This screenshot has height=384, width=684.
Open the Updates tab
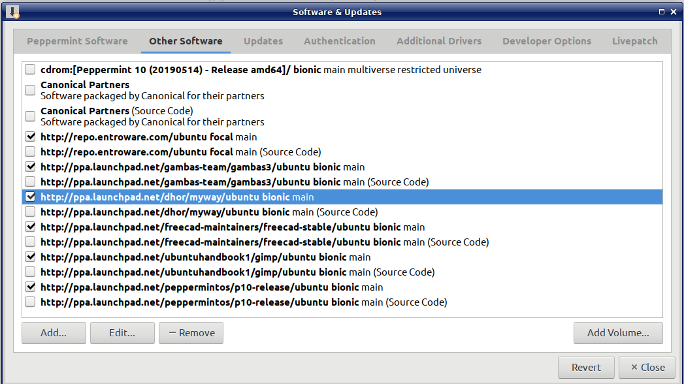263,41
